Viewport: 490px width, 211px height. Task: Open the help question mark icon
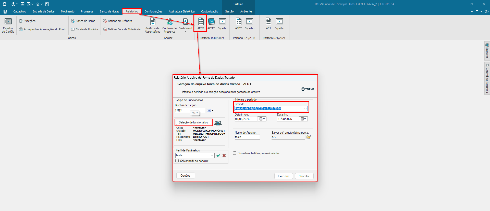coord(487,11)
